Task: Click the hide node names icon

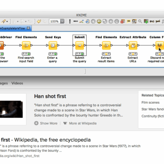Action: pyautogui.click(x=158, y=21)
